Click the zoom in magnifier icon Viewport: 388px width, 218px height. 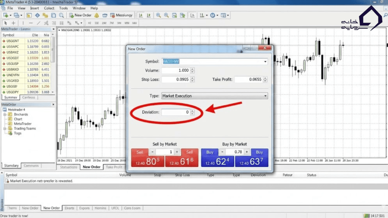click(x=158, y=15)
